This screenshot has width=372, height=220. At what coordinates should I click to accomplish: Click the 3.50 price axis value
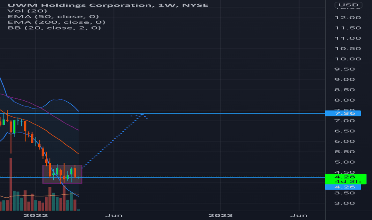point(344,193)
